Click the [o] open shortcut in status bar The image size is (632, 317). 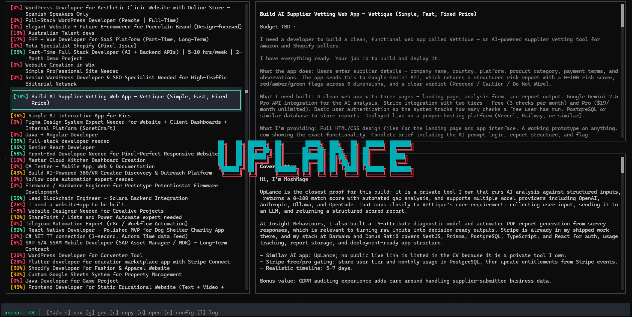149,313
